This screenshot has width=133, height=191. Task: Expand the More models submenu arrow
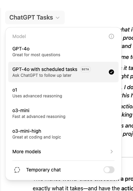coord(111,152)
